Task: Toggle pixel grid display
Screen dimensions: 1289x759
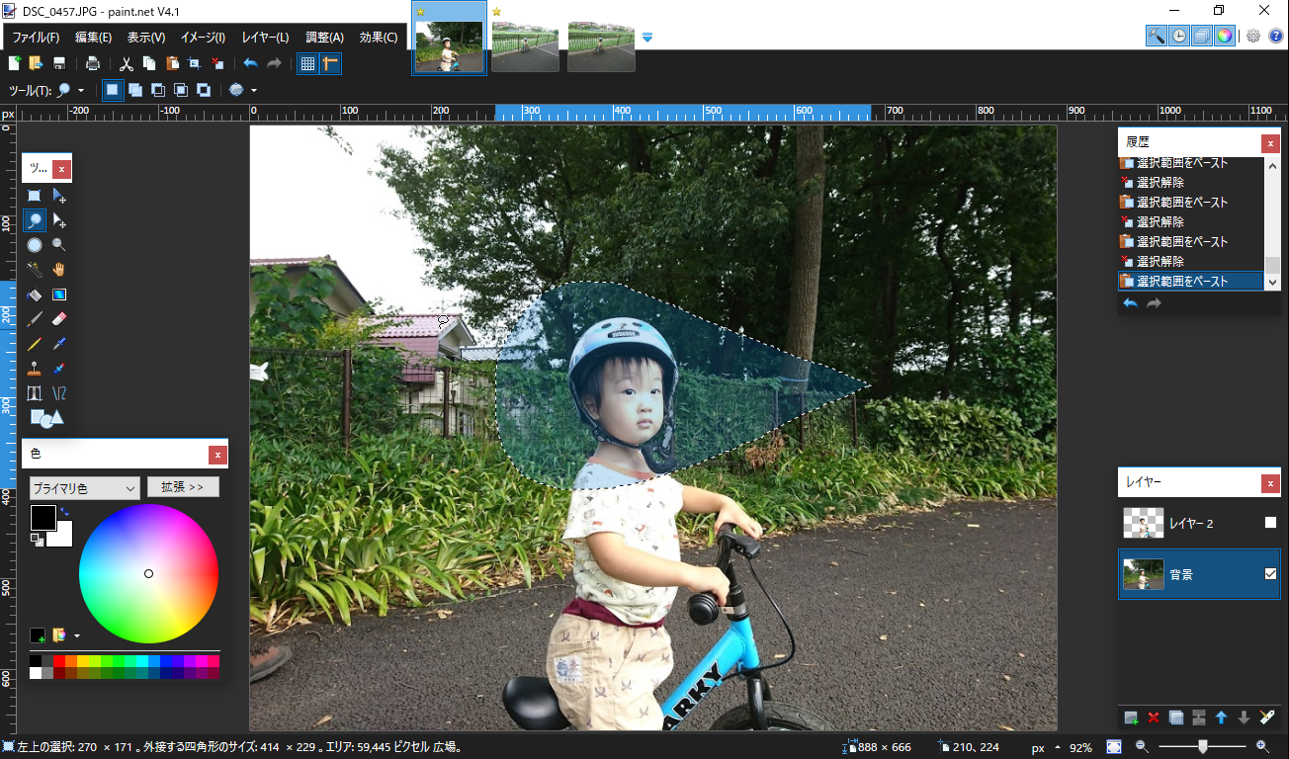Action: [x=307, y=63]
